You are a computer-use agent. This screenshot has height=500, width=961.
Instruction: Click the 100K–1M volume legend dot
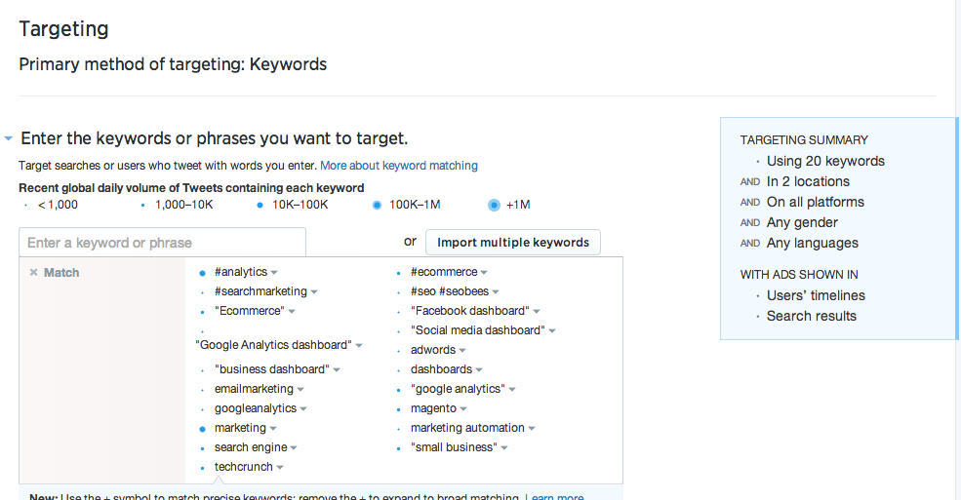[377, 205]
